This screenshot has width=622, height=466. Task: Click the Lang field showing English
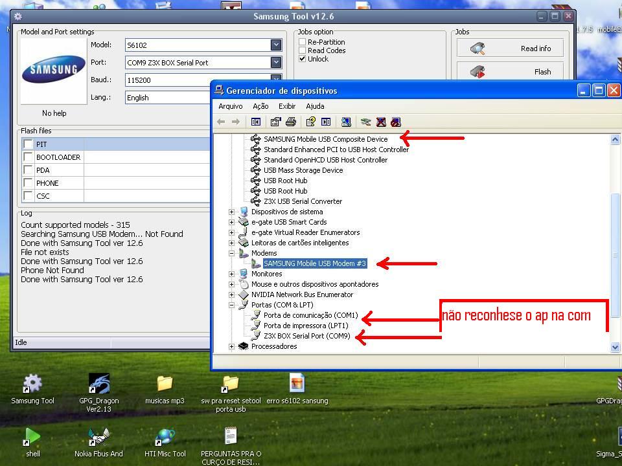(x=167, y=98)
